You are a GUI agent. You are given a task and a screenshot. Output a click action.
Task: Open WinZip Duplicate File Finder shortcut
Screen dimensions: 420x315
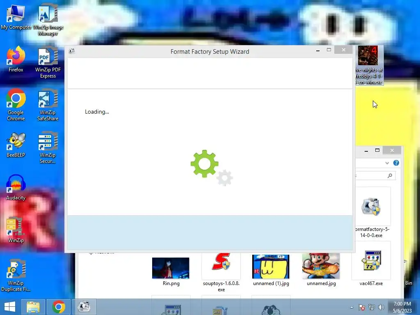16,275
